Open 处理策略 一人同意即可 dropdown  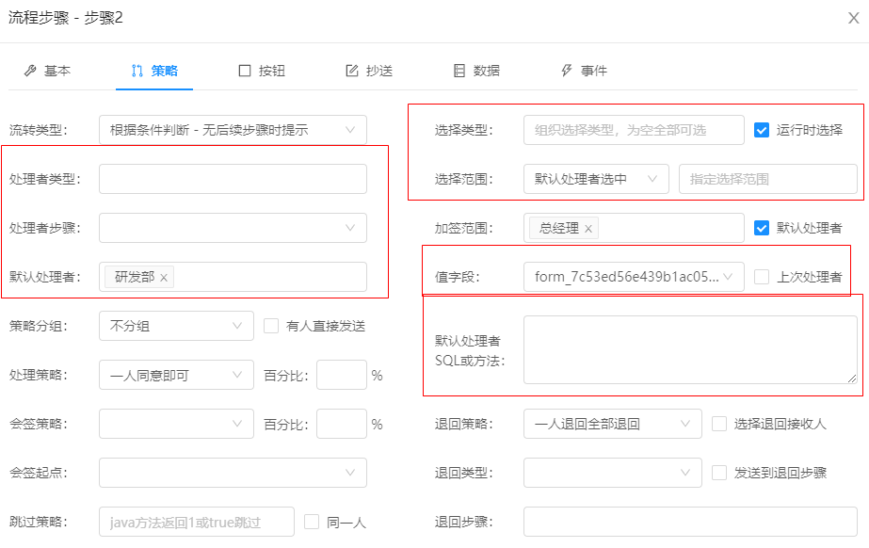(176, 375)
